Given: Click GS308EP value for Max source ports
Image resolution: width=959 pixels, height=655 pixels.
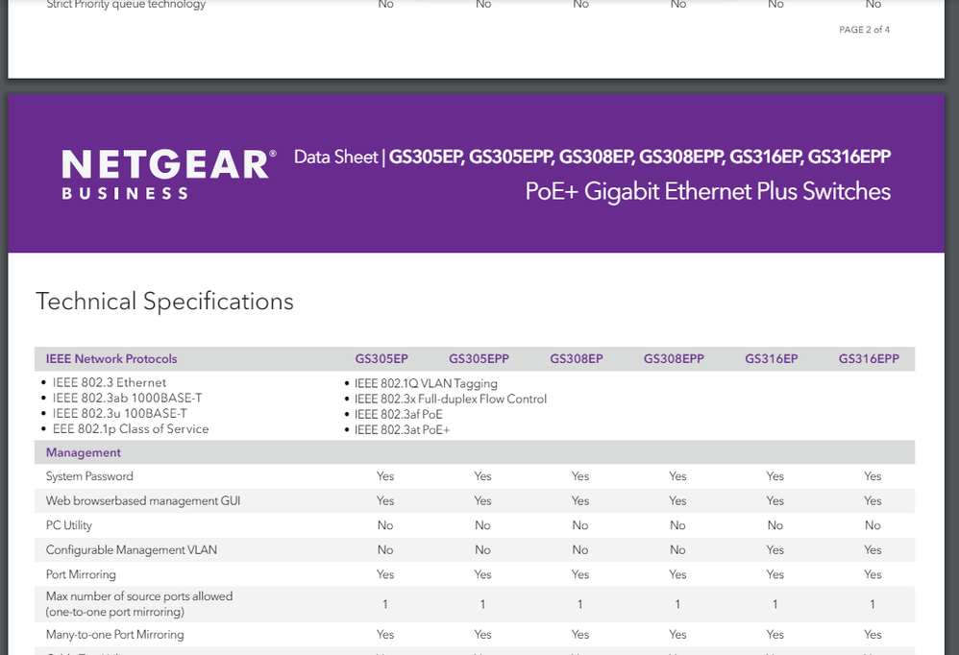Looking at the screenshot, I should tap(579, 604).
